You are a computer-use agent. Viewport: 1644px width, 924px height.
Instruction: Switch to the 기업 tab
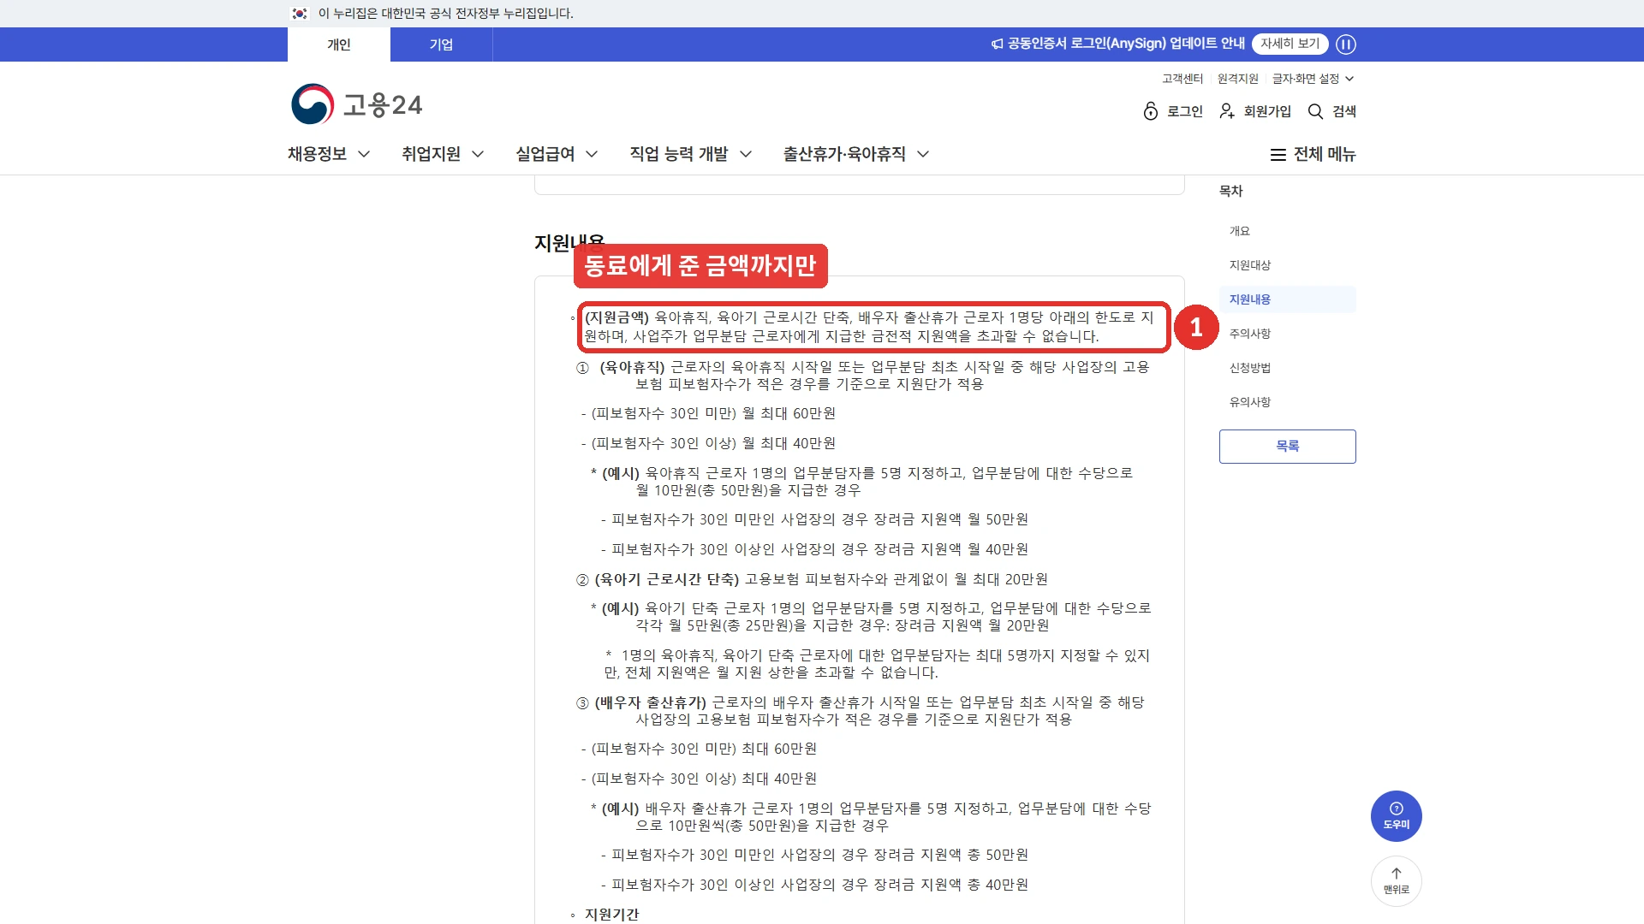442,44
